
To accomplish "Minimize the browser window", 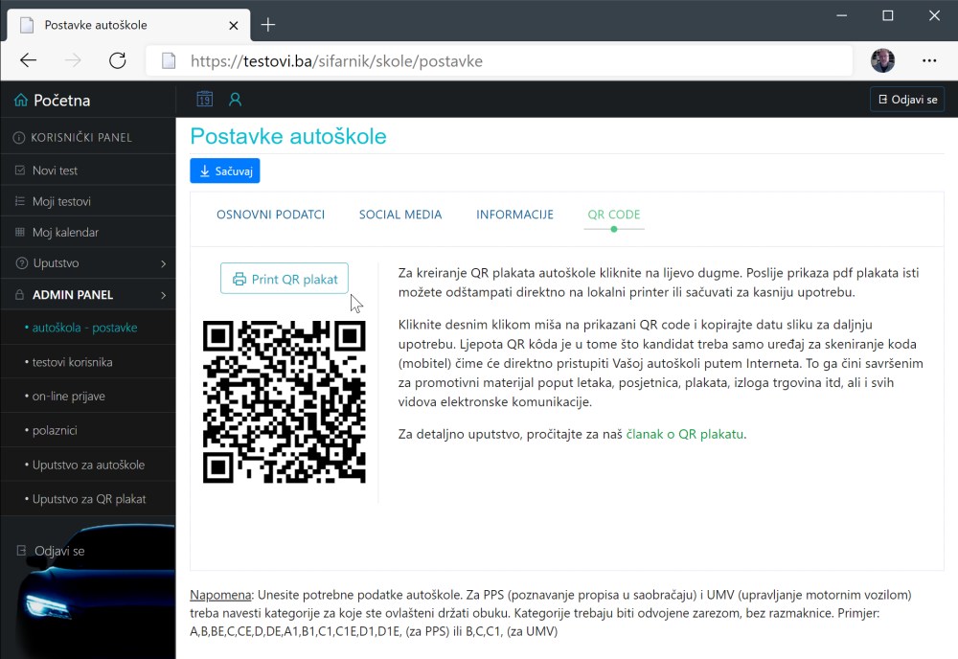I will 841,16.
